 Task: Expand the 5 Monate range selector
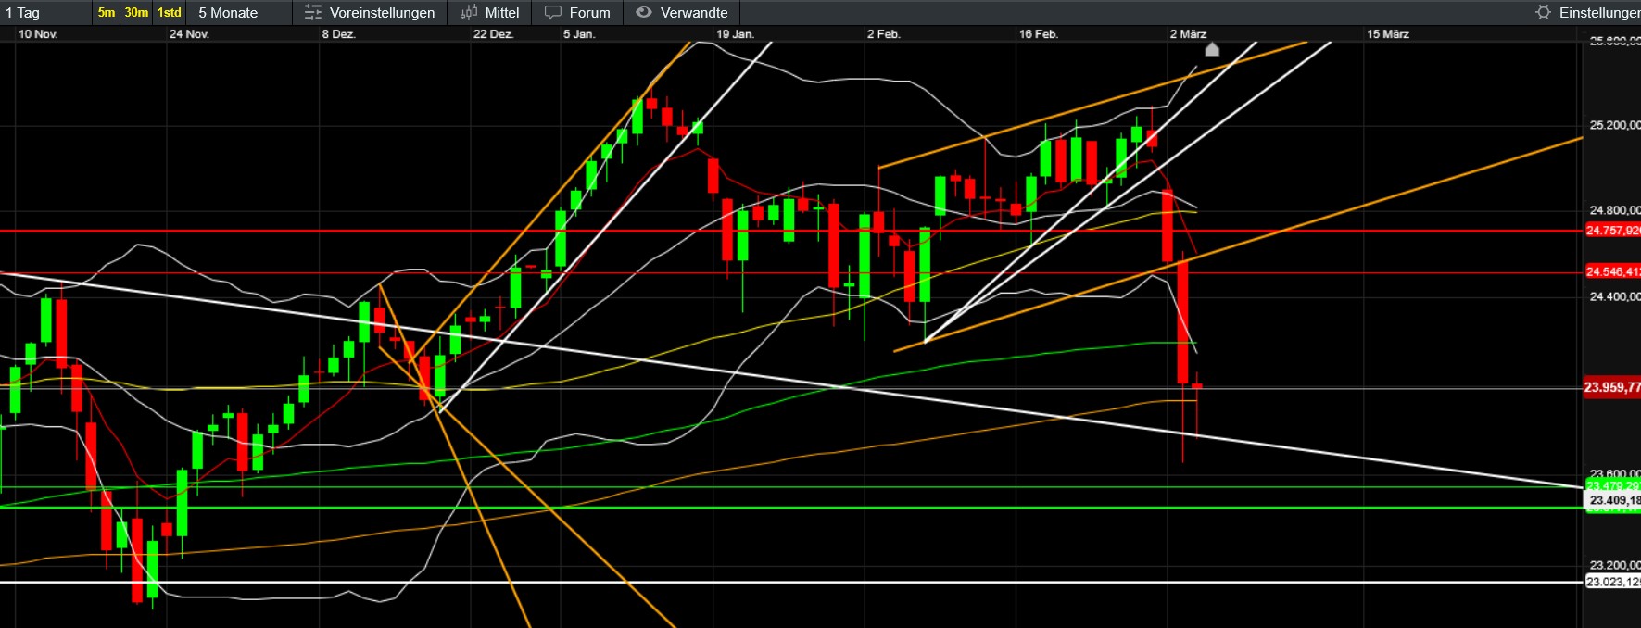(228, 13)
